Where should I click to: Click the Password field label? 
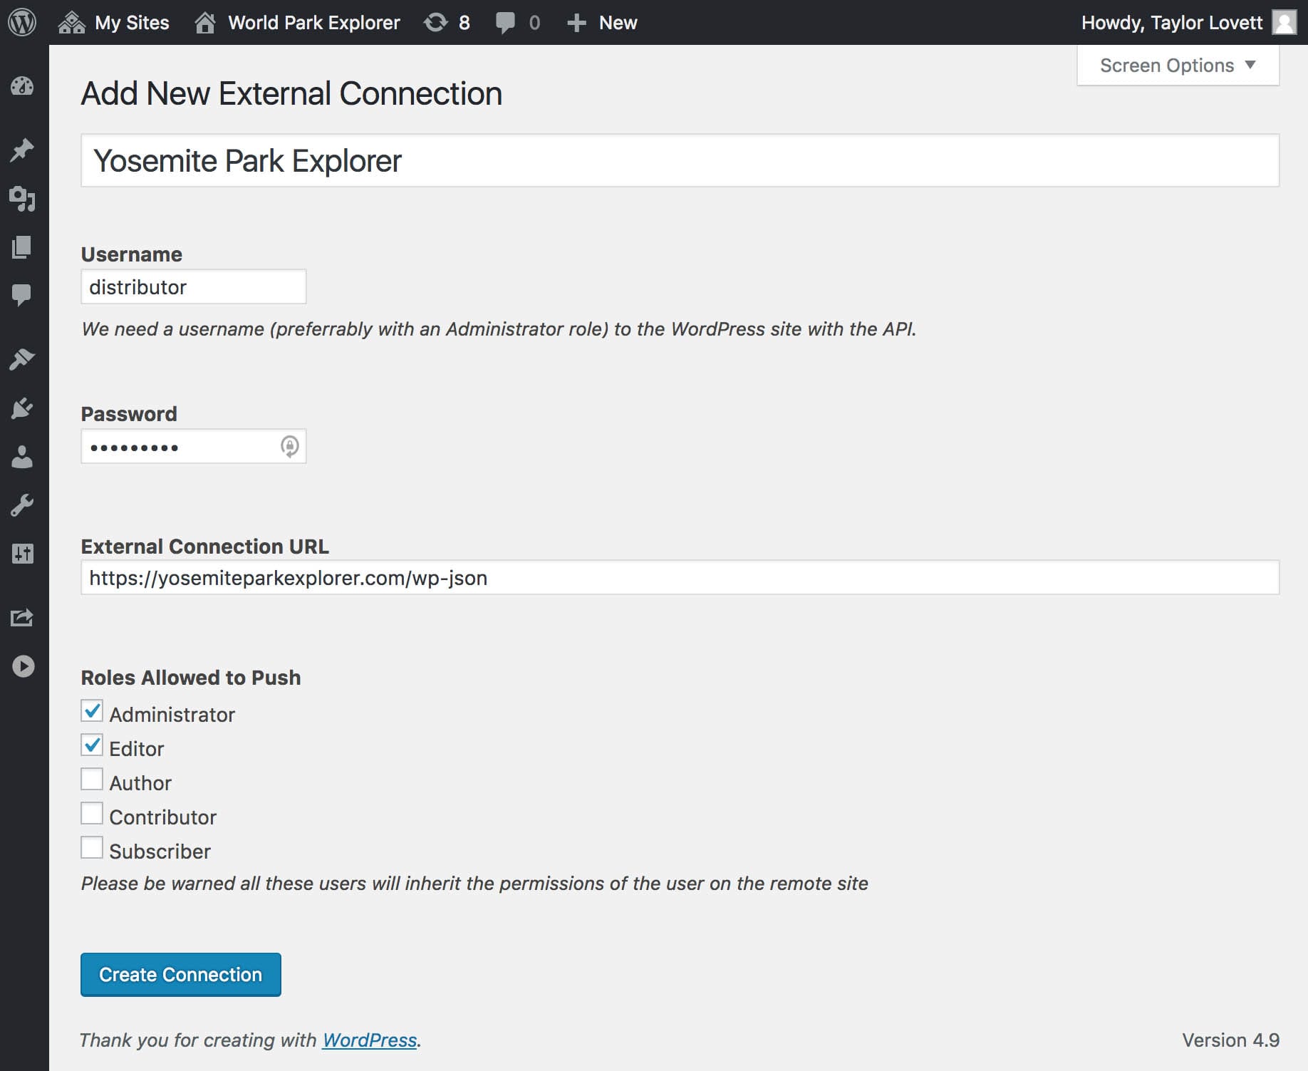(x=129, y=414)
